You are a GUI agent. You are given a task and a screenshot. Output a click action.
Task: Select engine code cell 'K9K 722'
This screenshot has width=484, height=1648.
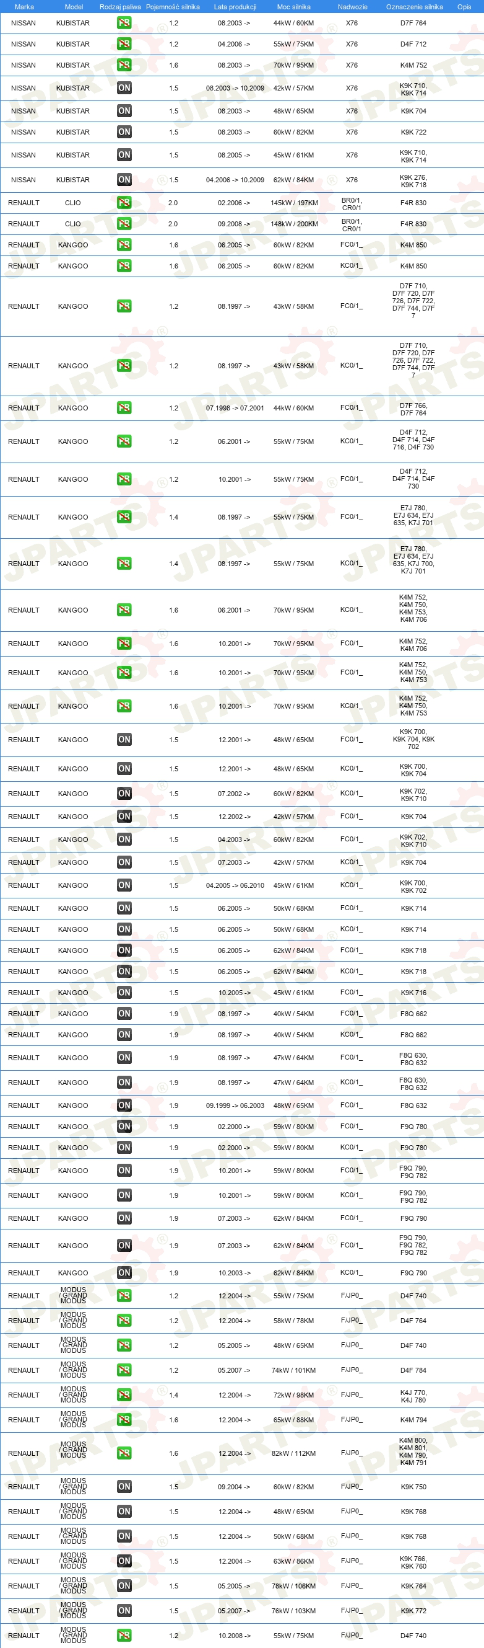click(413, 133)
